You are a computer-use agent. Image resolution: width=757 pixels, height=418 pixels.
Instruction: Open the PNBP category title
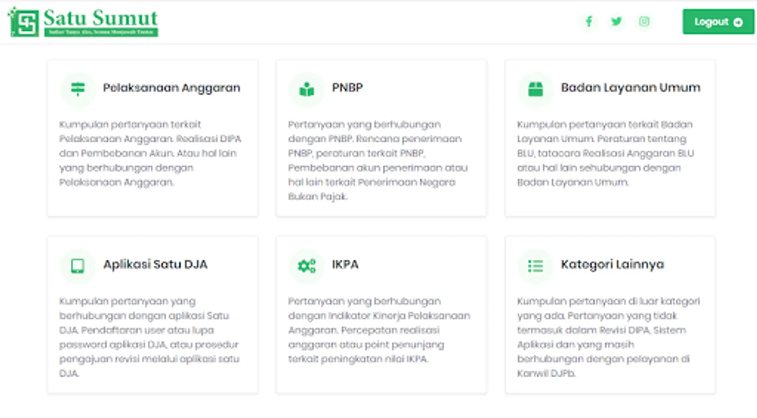pos(347,88)
